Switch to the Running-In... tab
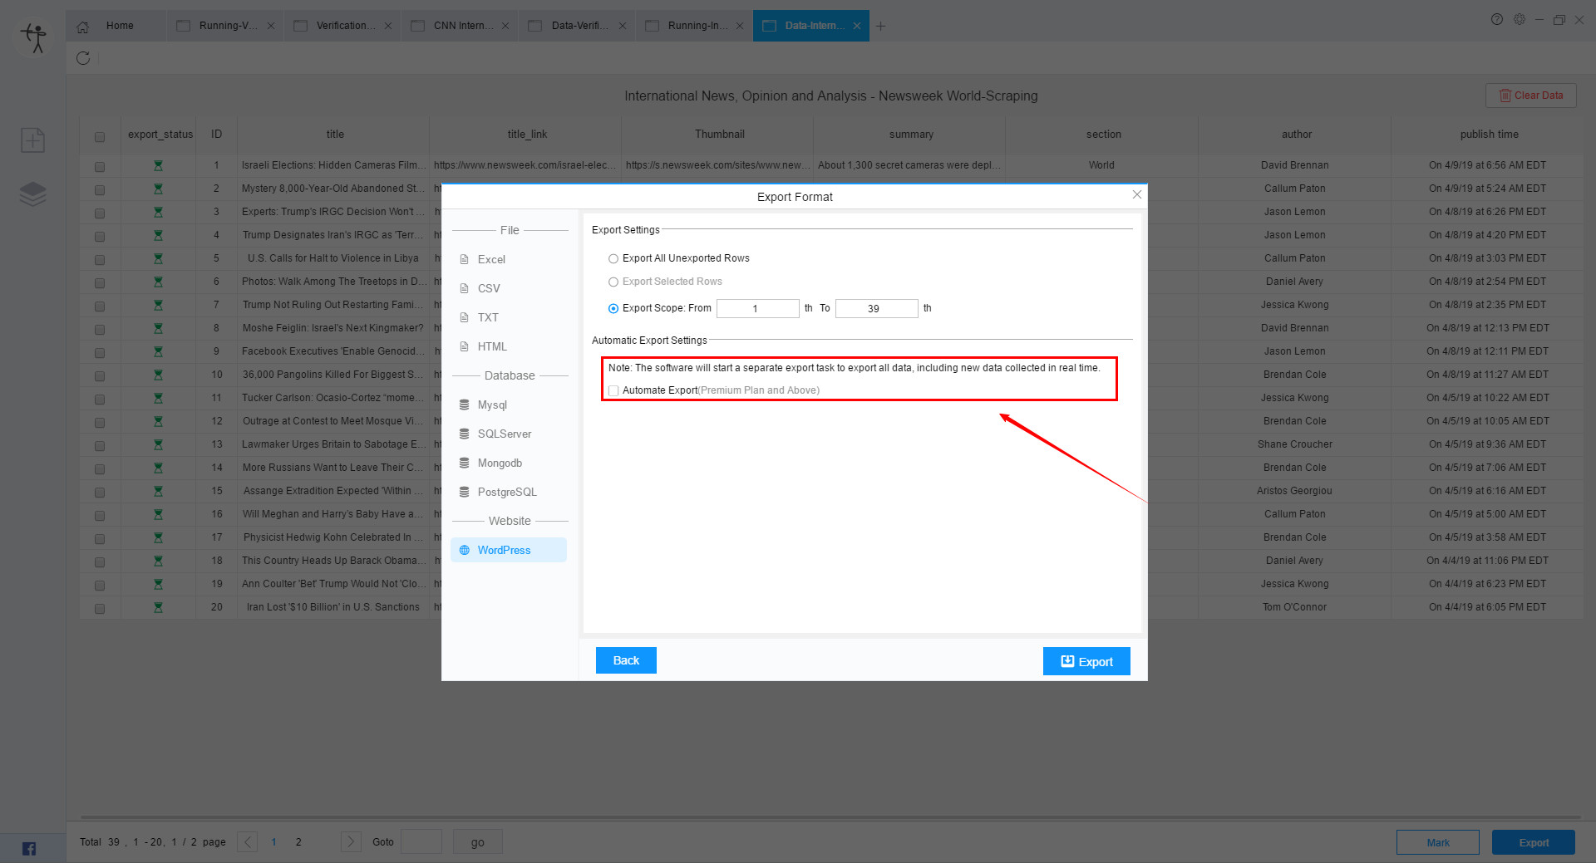Image resolution: width=1596 pixels, height=863 pixels. pyautogui.click(x=695, y=26)
